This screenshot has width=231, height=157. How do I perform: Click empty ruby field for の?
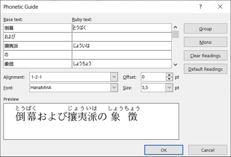tap(122, 55)
